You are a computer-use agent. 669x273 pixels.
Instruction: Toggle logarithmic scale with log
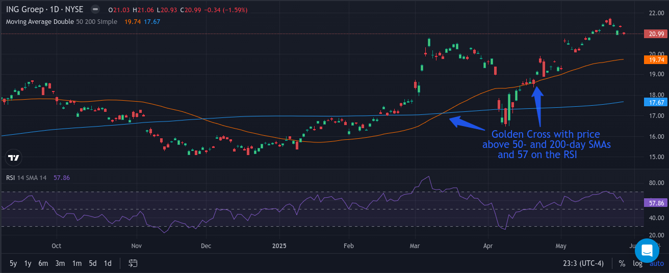click(x=637, y=263)
